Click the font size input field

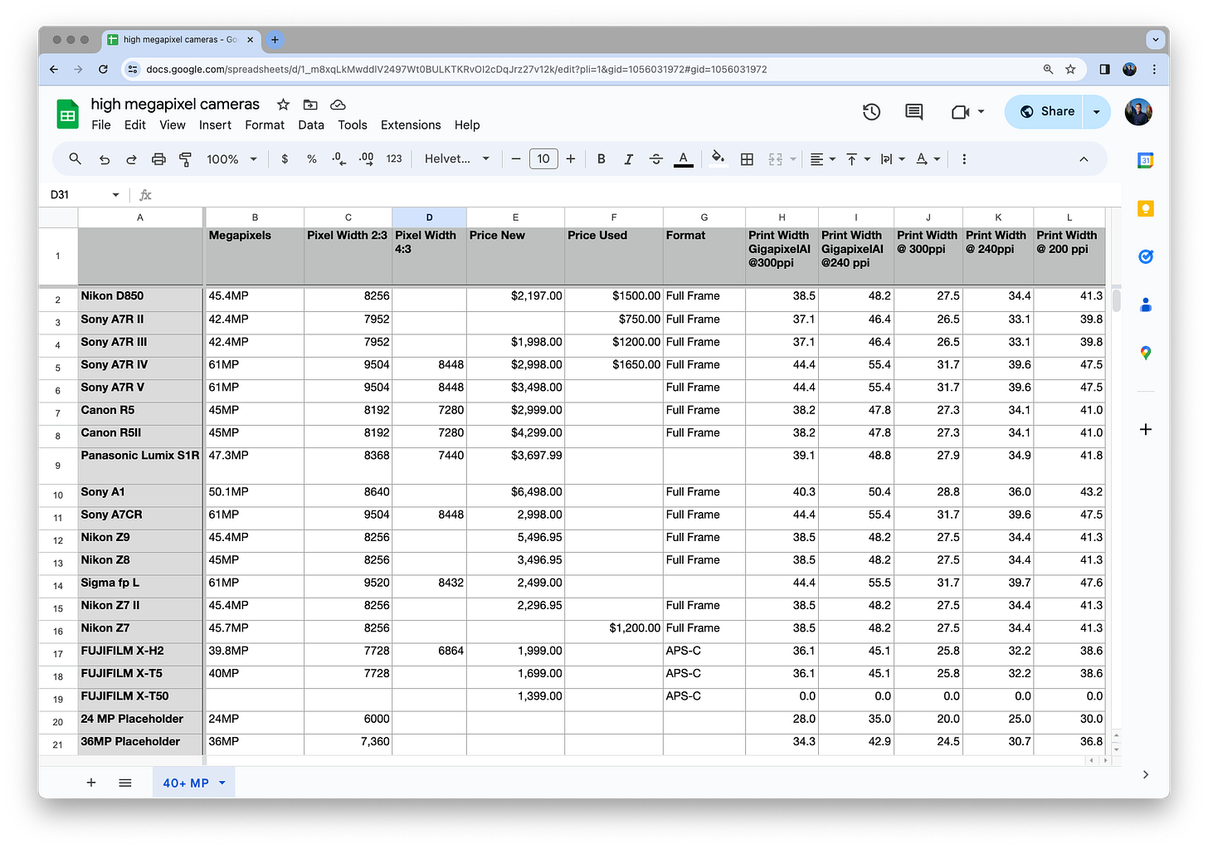(543, 159)
